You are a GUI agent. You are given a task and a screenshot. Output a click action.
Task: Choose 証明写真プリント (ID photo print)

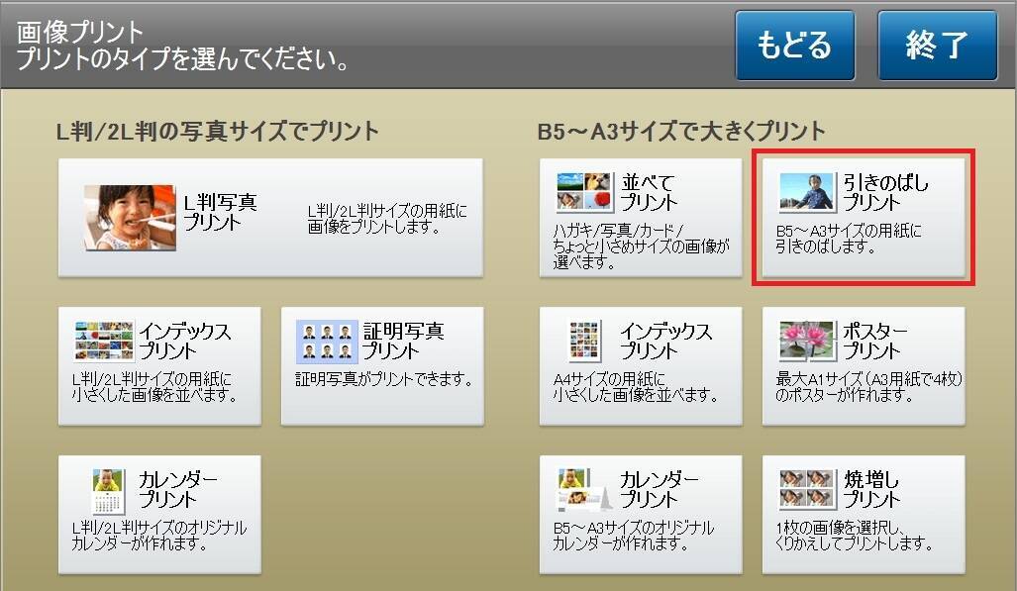(382, 366)
